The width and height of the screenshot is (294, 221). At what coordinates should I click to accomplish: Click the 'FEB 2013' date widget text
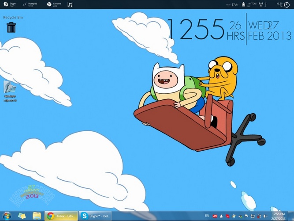point(269,36)
